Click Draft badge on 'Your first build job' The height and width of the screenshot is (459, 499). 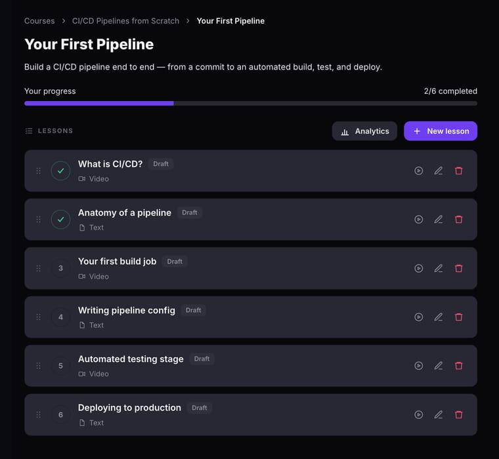[175, 262]
